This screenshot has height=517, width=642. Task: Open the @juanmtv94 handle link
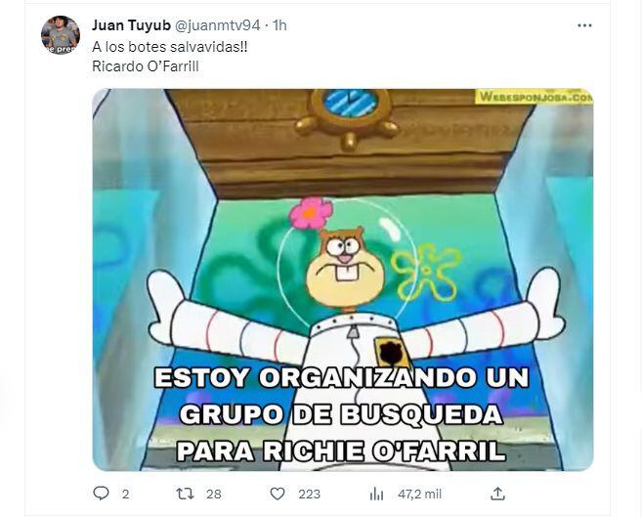[x=217, y=25]
